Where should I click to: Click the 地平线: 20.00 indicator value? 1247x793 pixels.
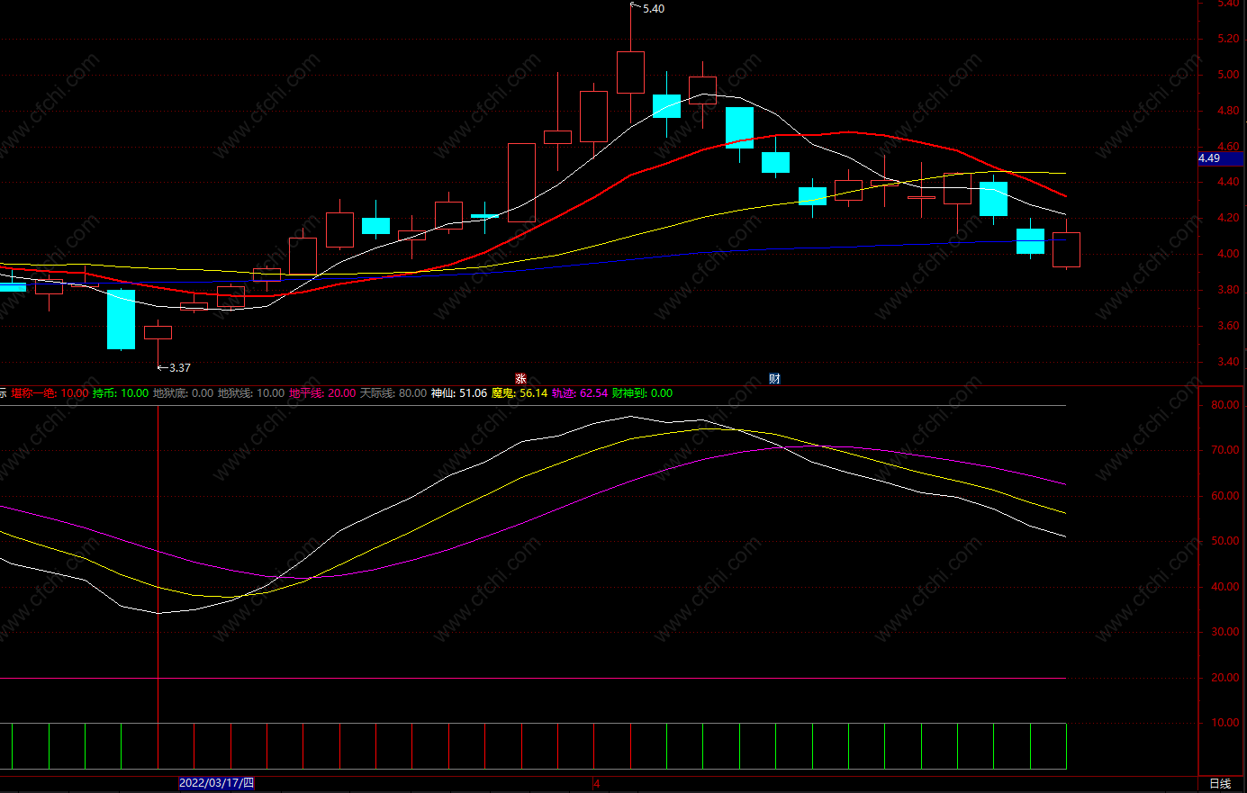tap(322, 393)
